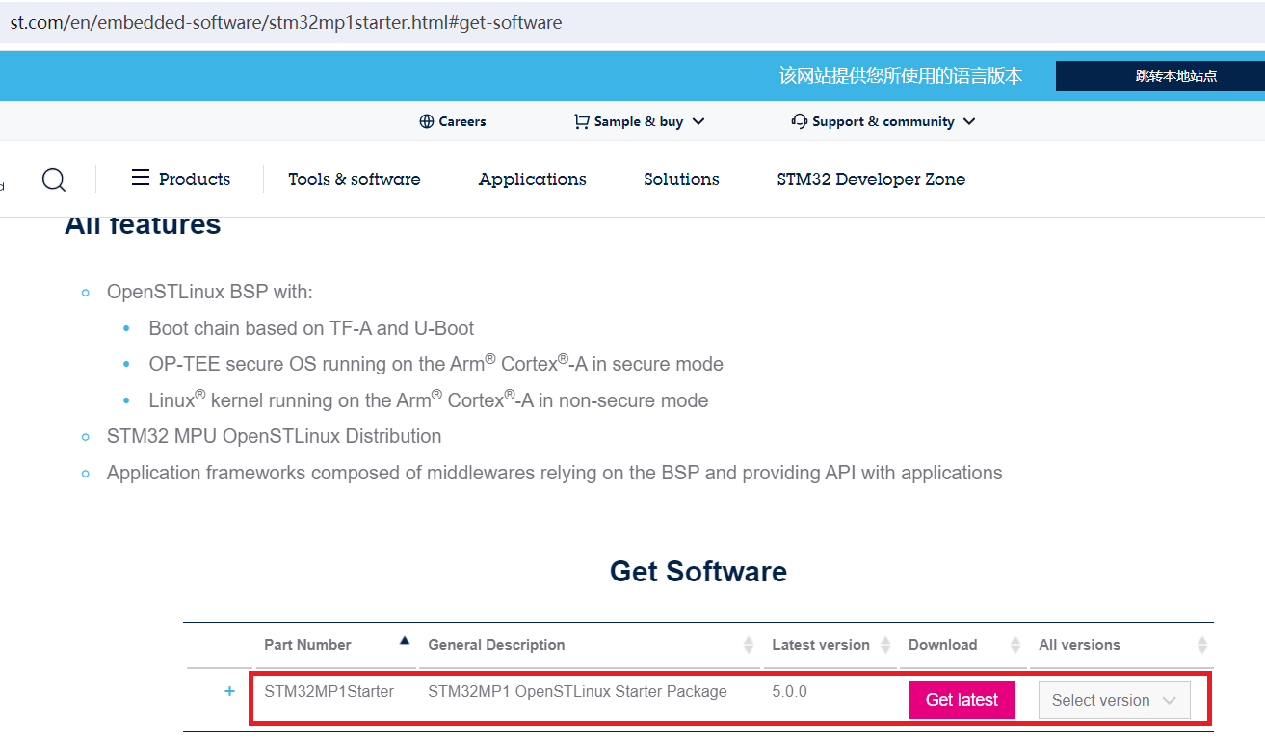The image size is (1265, 747).
Task: Click the General Description column header text
Action: pos(496,645)
